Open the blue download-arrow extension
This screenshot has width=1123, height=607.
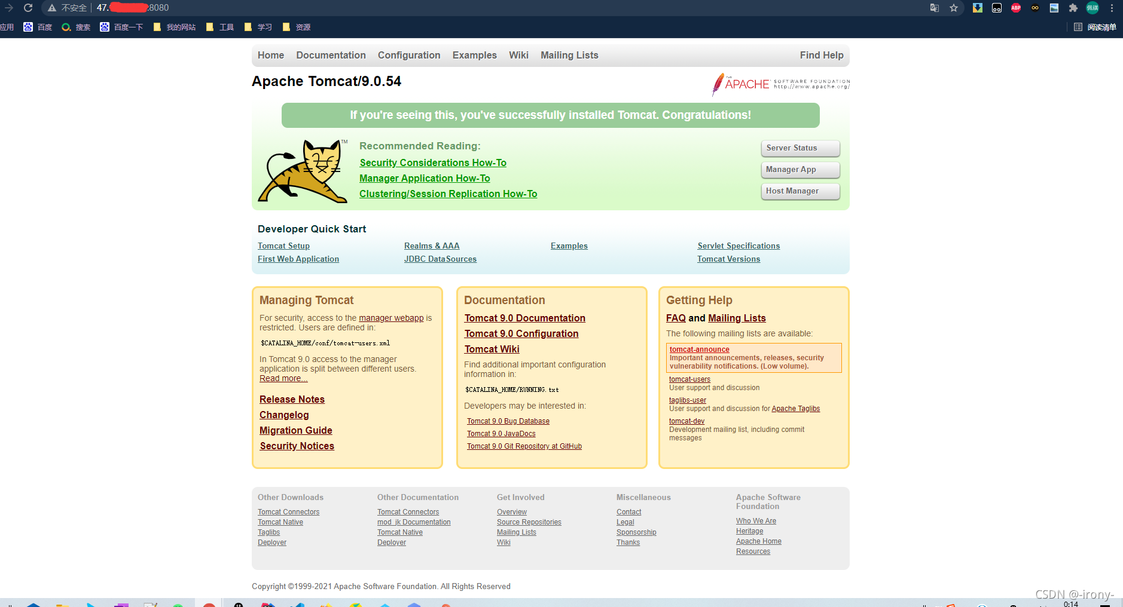pos(978,8)
